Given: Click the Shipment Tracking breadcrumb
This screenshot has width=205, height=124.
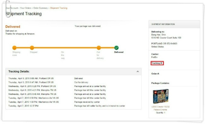Looking at the screenshot, I should tap(59, 8).
